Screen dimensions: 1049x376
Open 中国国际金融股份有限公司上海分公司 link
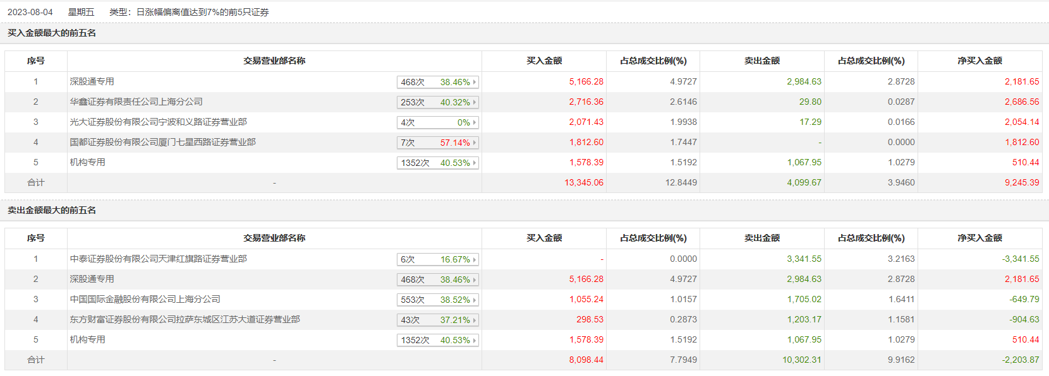point(145,299)
